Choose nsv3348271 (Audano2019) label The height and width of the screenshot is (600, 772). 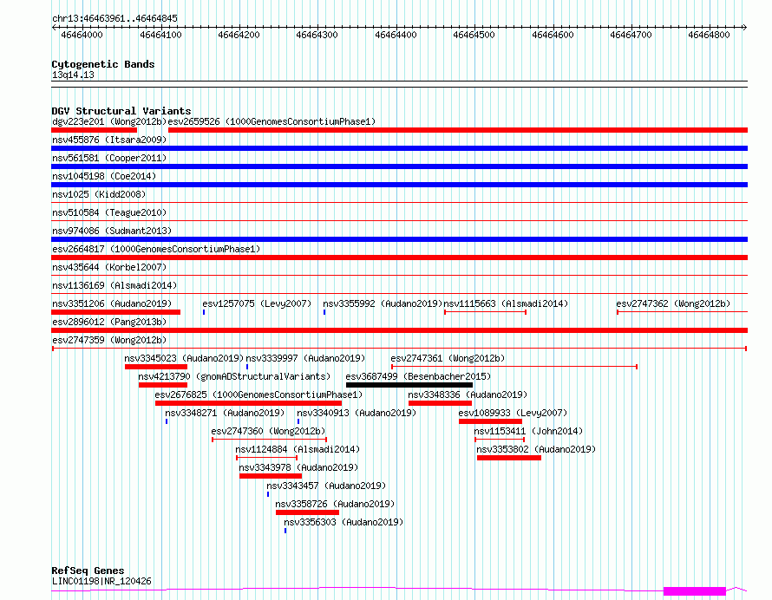pyautogui.click(x=225, y=413)
